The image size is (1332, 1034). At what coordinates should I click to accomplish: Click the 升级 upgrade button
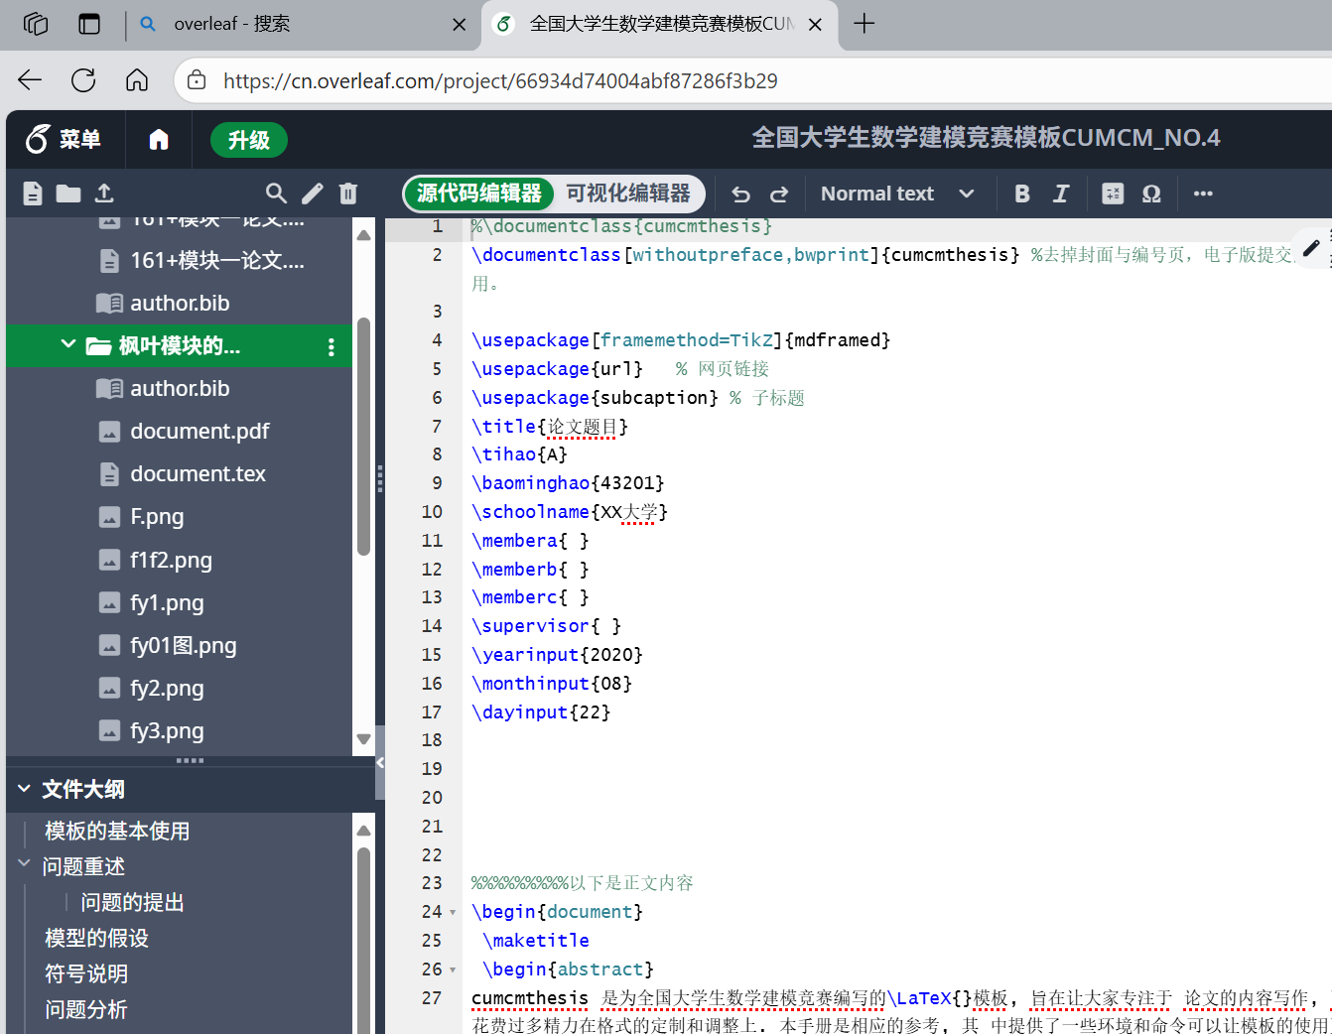click(x=248, y=140)
